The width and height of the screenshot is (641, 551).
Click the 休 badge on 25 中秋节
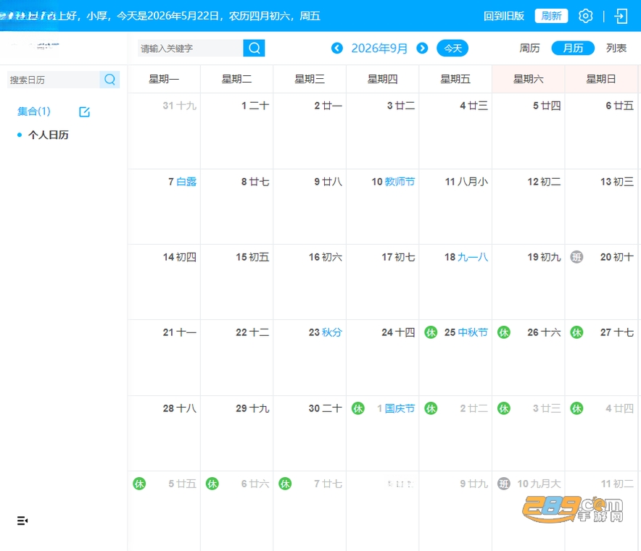pyautogui.click(x=431, y=332)
